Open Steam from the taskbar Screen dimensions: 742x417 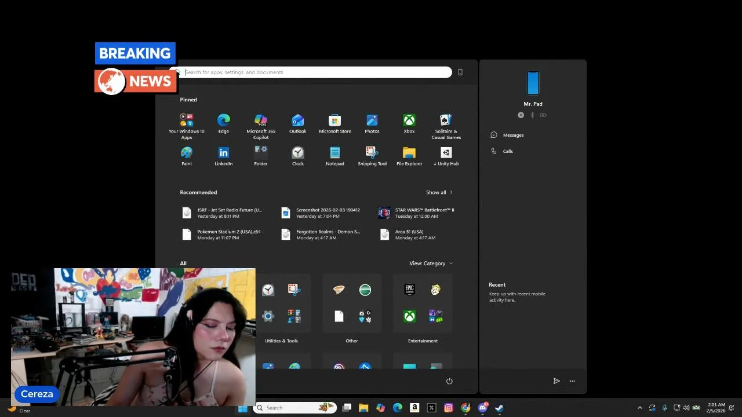499,408
